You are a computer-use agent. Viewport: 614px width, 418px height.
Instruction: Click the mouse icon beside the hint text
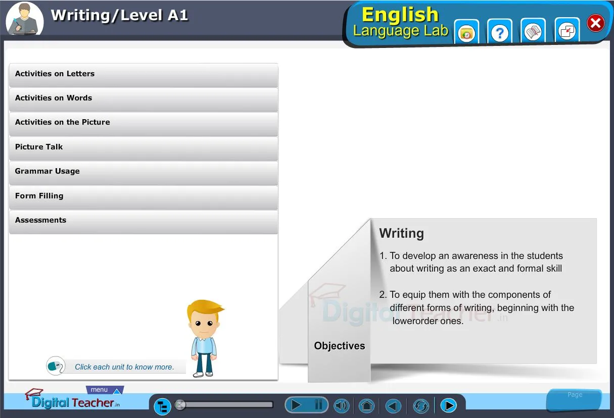[56, 365]
